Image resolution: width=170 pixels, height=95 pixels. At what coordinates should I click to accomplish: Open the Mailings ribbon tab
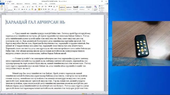click(35, 4)
